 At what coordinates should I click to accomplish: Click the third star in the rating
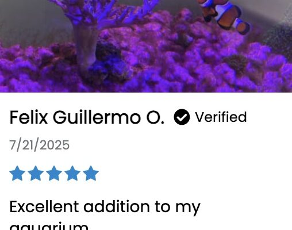tap(54, 173)
